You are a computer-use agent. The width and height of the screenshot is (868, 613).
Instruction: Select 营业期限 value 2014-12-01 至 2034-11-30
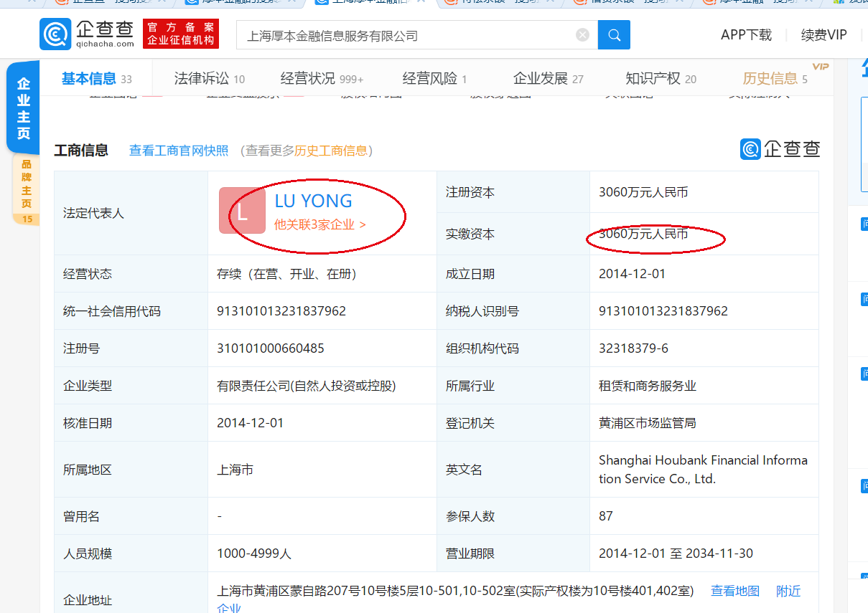[676, 553]
